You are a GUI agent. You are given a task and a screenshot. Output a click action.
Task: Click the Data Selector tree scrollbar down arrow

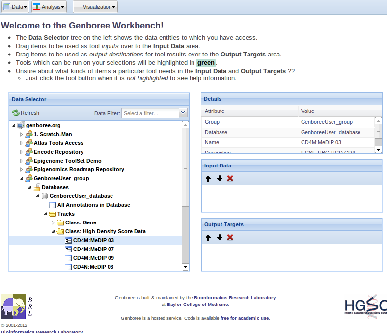click(185, 267)
